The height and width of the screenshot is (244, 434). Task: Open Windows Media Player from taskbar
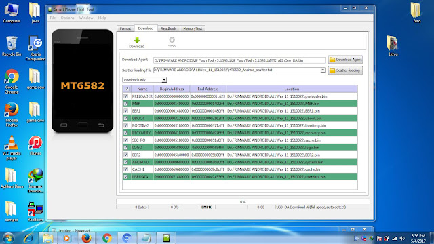[x=66, y=238]
